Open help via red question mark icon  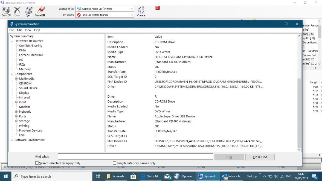point(157,8)
